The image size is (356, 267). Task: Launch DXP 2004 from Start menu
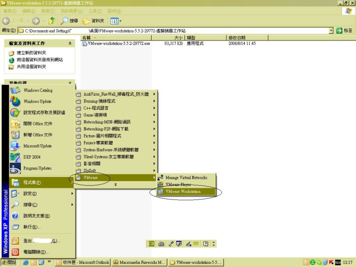(x=42, y=157)
